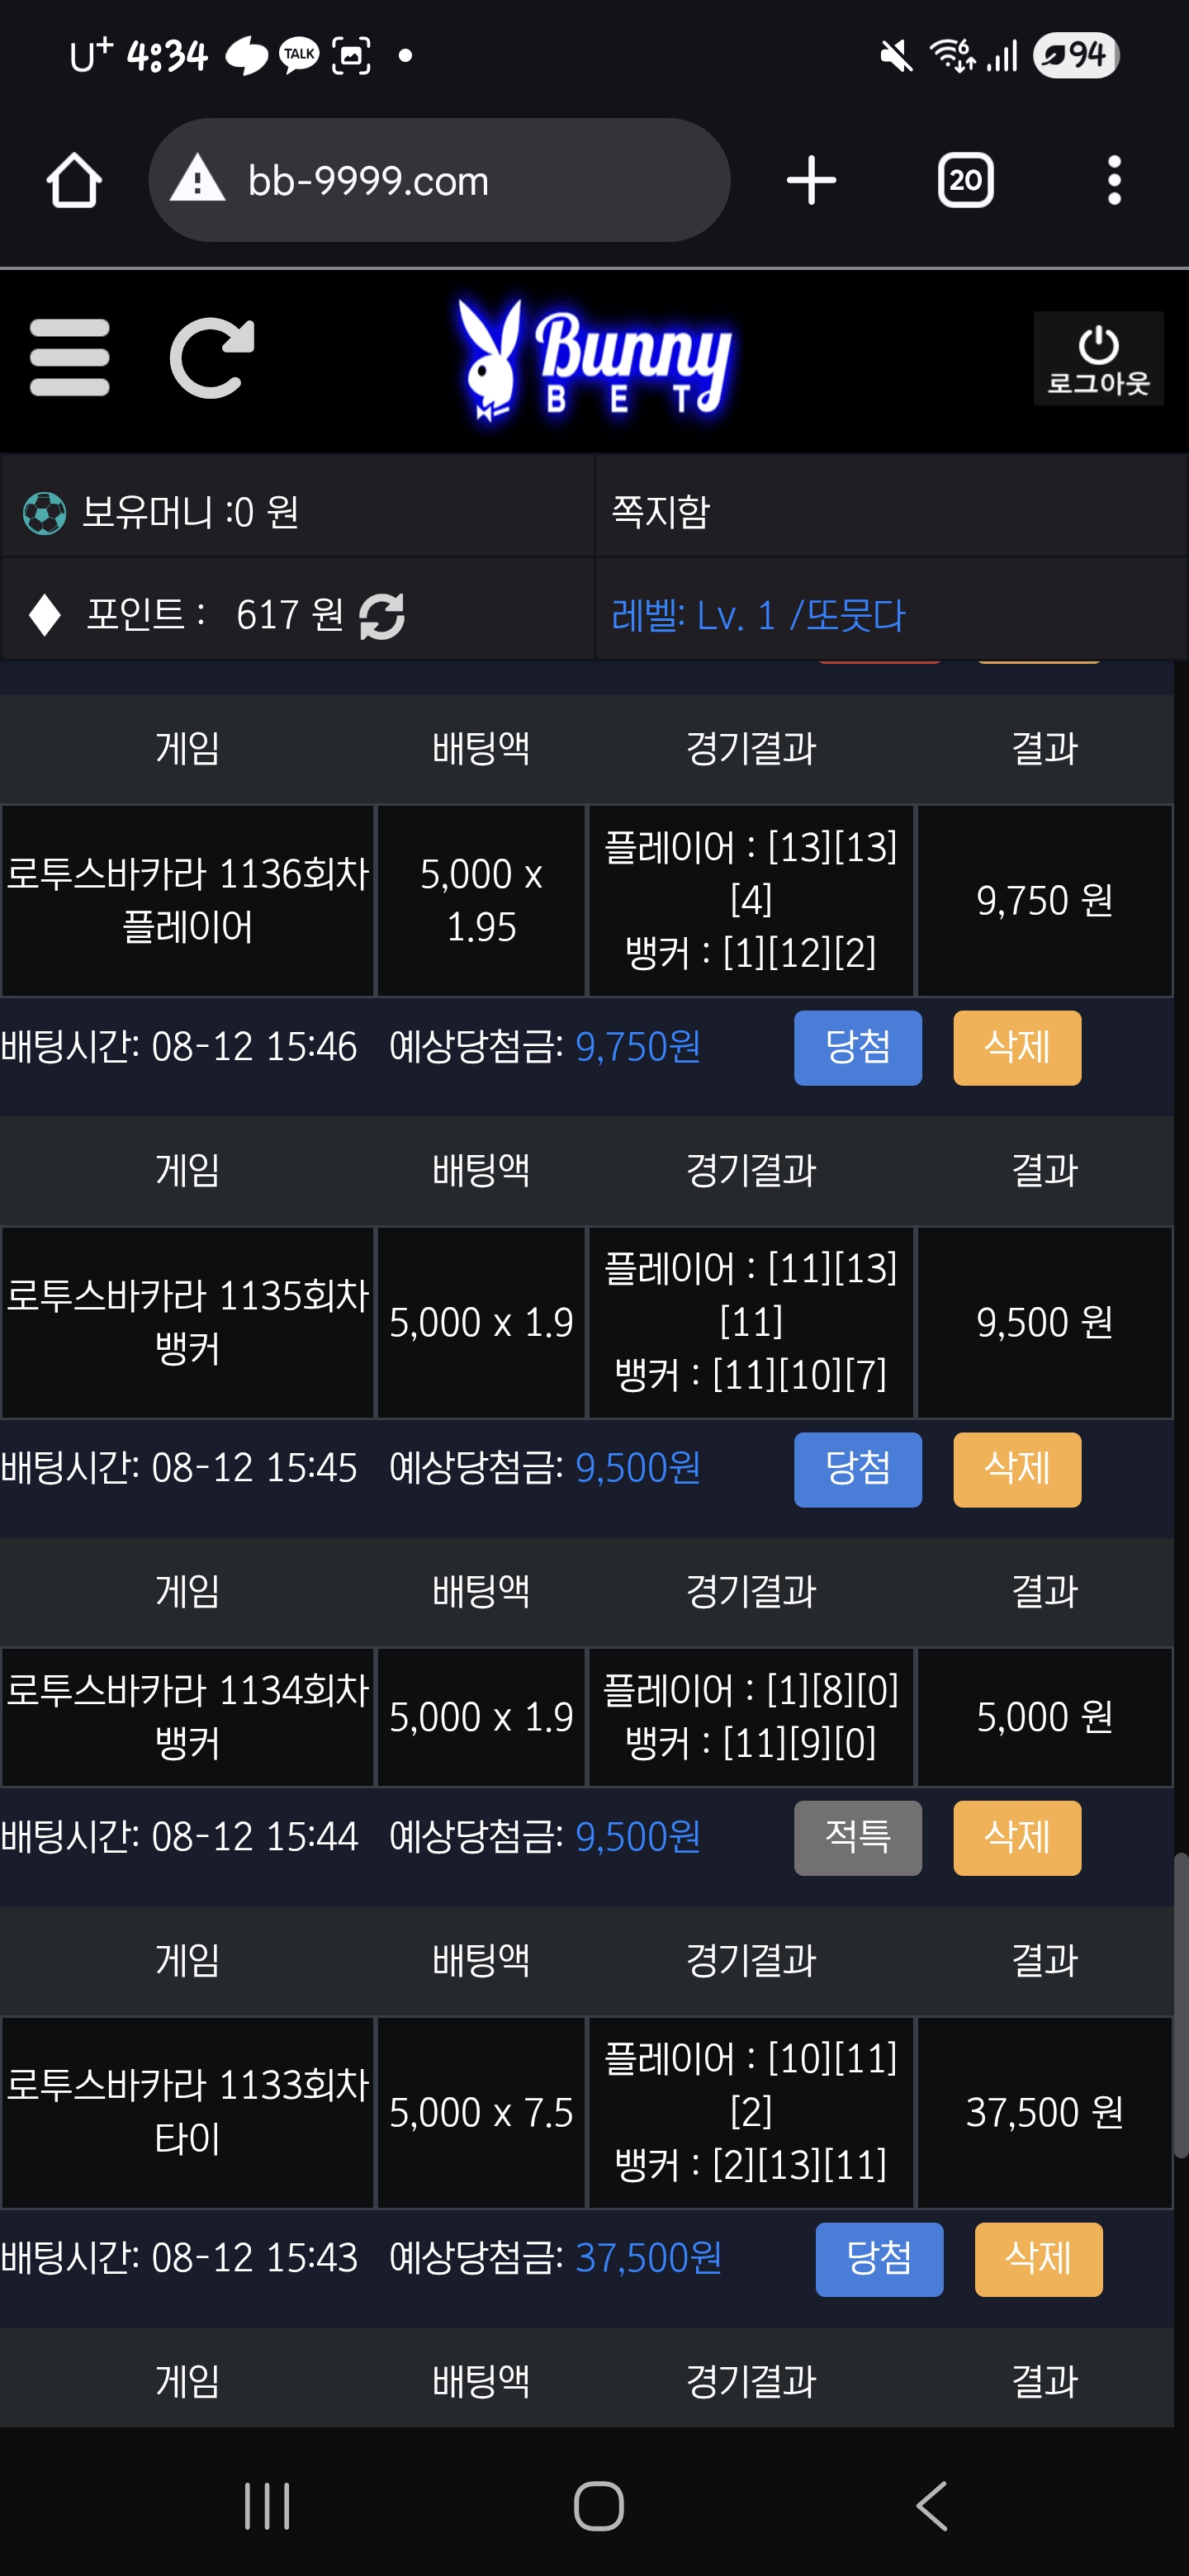Image resolution: width=1189 pixels, height=2576 pixels.
Task: Open the browser three-dot overflow menu
Action: point(1114,181)
